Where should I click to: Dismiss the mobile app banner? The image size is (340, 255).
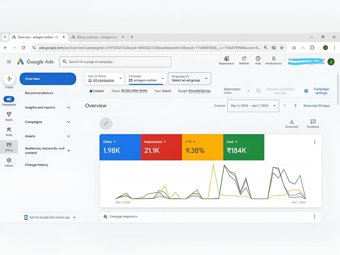74,218
